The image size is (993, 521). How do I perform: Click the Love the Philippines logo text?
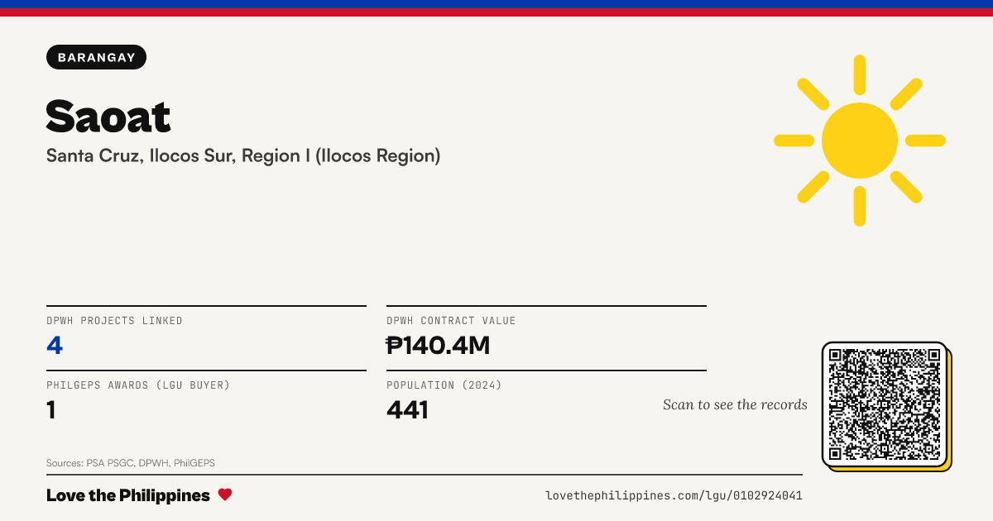point(128,495)
